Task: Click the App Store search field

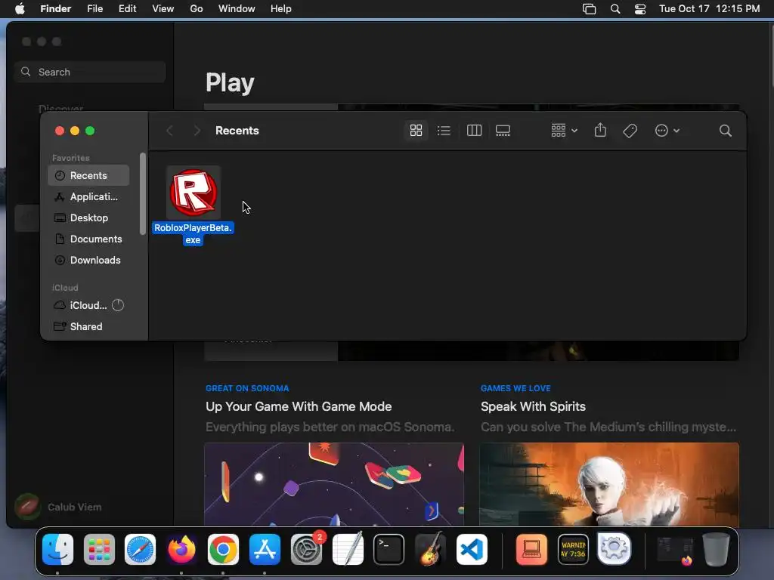Action: click(x=90, y=72)
